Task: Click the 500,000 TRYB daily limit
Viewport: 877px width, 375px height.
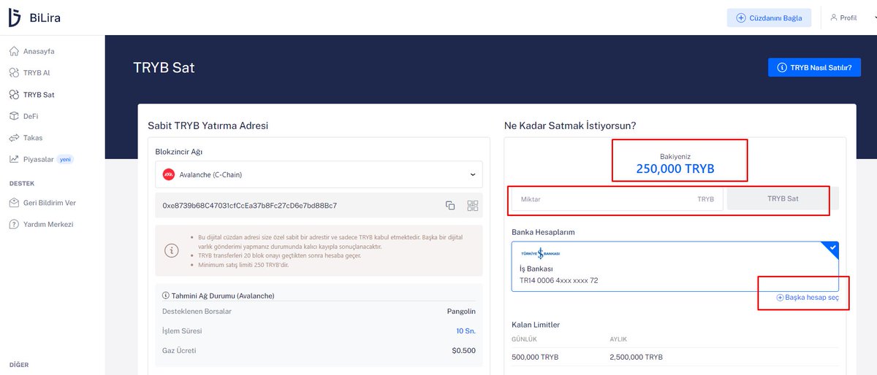Action: tap(536, 357)
